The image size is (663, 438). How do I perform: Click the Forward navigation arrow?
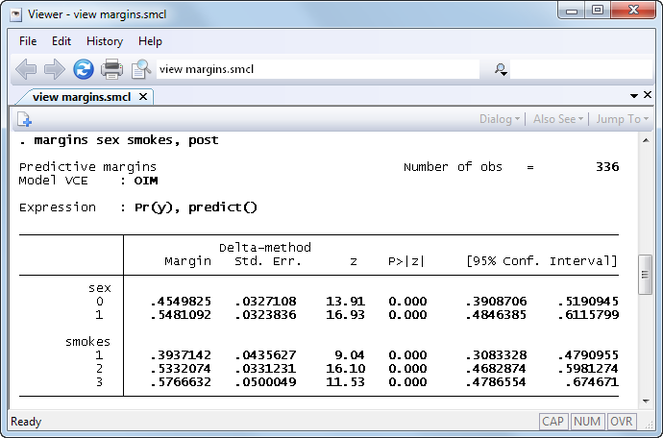[54, 69]
